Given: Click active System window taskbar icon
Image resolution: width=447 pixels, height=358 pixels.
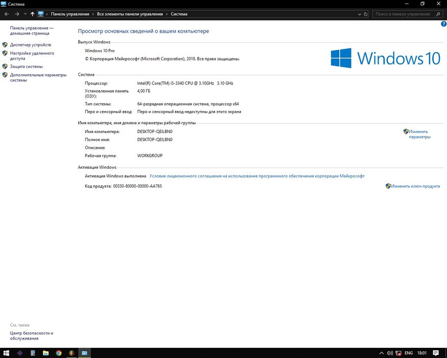Looking at the screenshot, I should pyautogui.click(x=85, y=353).
